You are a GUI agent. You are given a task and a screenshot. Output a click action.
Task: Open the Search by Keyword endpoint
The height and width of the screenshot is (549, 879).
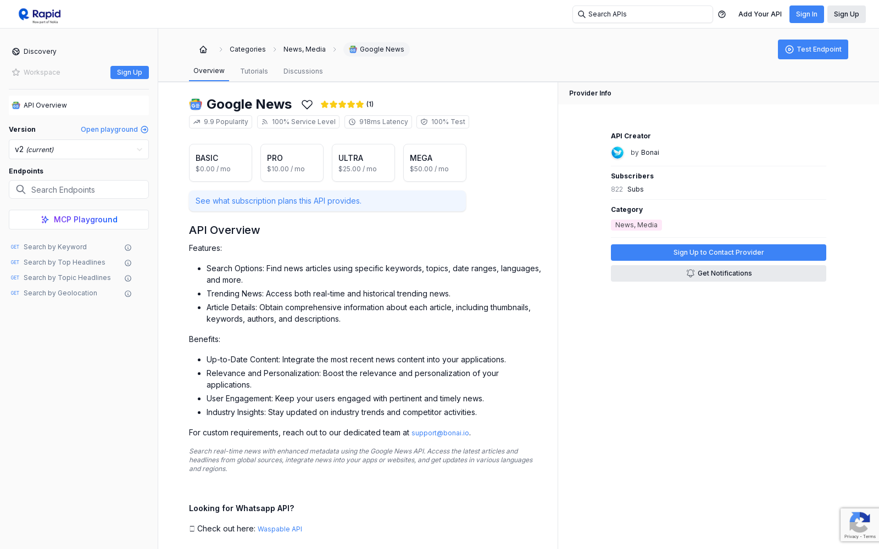(55, 247)
